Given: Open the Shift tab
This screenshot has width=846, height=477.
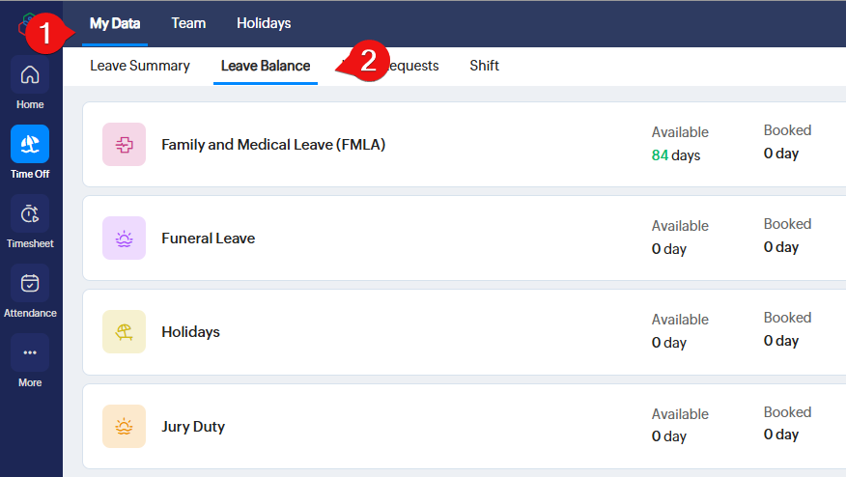Looking at the screenshot, I should point(485,66).
